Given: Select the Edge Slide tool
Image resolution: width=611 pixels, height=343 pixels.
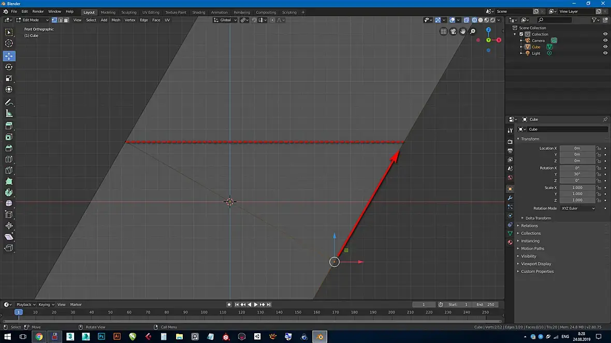Looking at the screenshot, I should pos(9,215).
